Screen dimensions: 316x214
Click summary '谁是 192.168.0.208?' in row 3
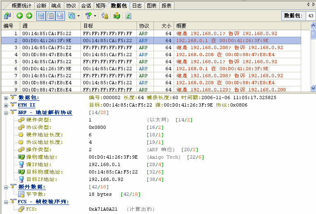[203, 48]
